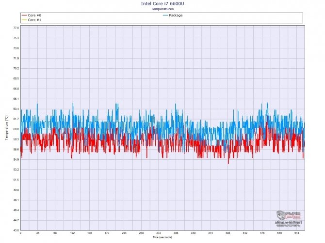Click the 34 seconds time axis tick
The width and height of the screenshot is (325, 243).
(x=38, y=233)
